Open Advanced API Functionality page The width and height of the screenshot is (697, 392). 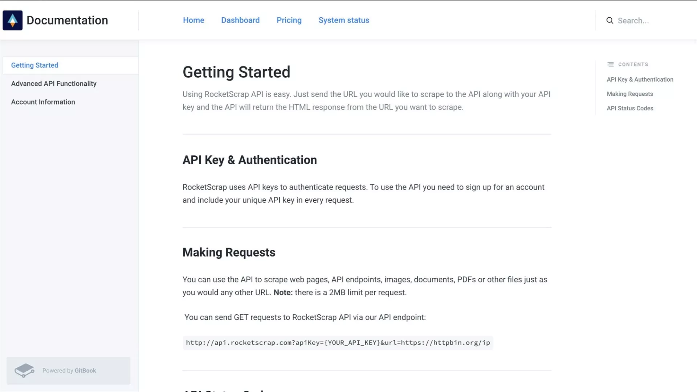tap(54, 84)
